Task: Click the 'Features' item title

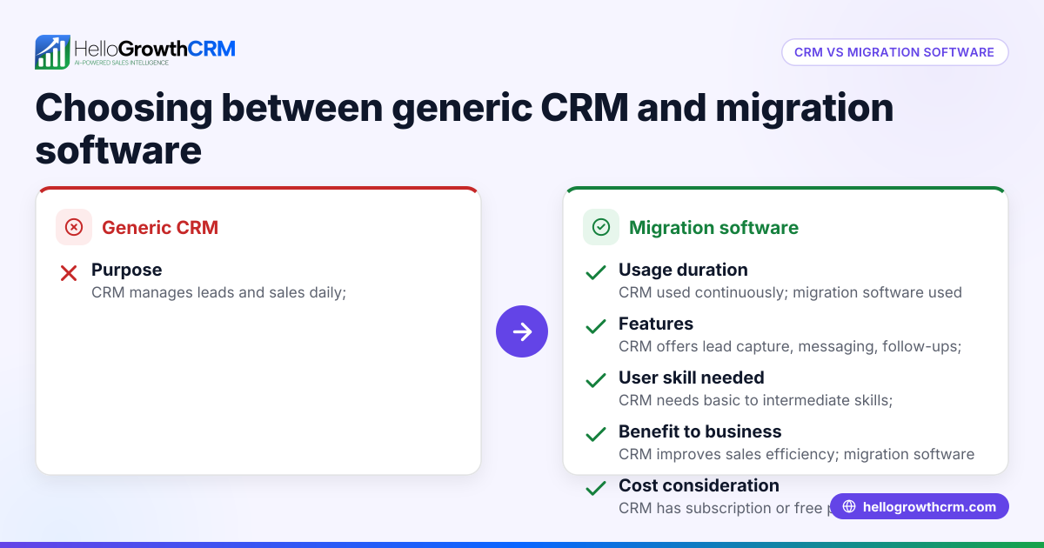Action: 656,324
